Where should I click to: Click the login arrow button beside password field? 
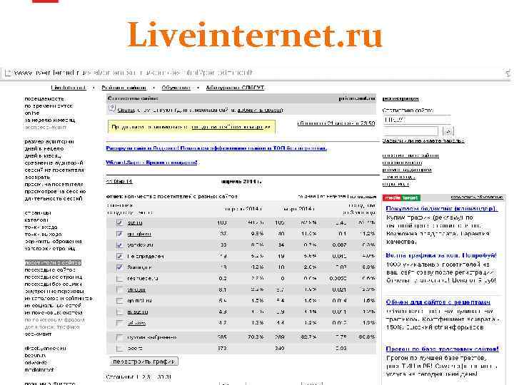coord(448,131)
